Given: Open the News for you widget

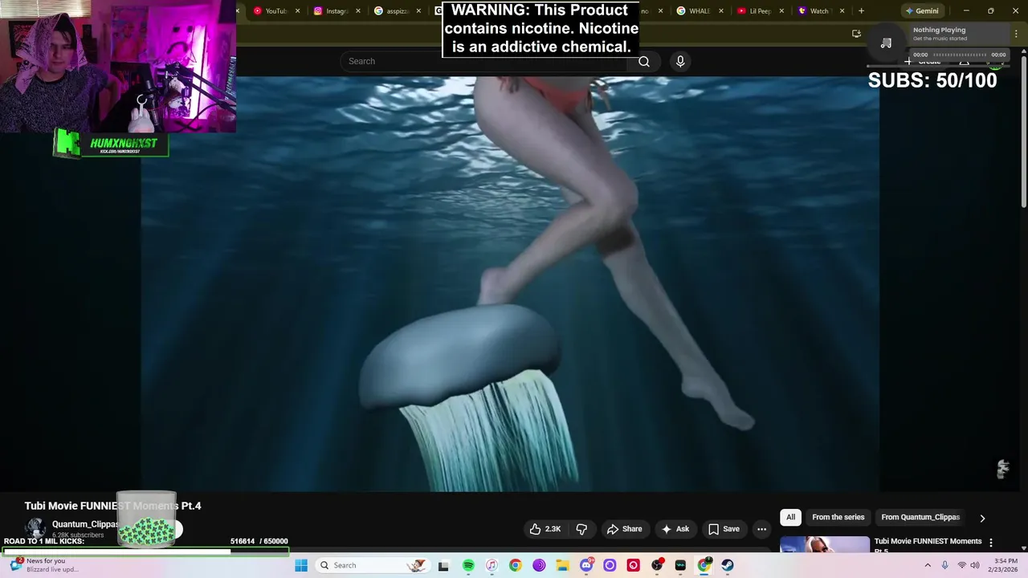Looking at the screenshot, I should pyautogui.click(x=44, y=565).
